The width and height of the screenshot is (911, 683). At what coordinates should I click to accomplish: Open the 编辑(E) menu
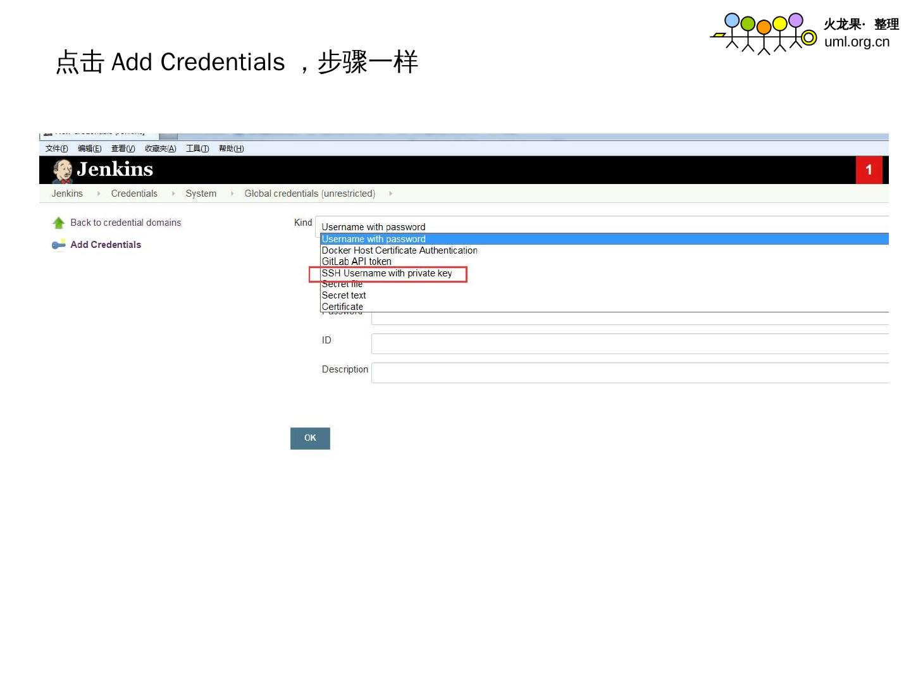click(90, 149)
